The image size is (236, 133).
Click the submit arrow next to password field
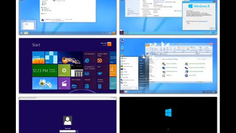(77, 132)
